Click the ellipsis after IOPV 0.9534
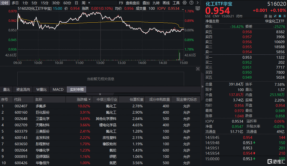Screen dimensions: 287x166 [x=183, y=9]
